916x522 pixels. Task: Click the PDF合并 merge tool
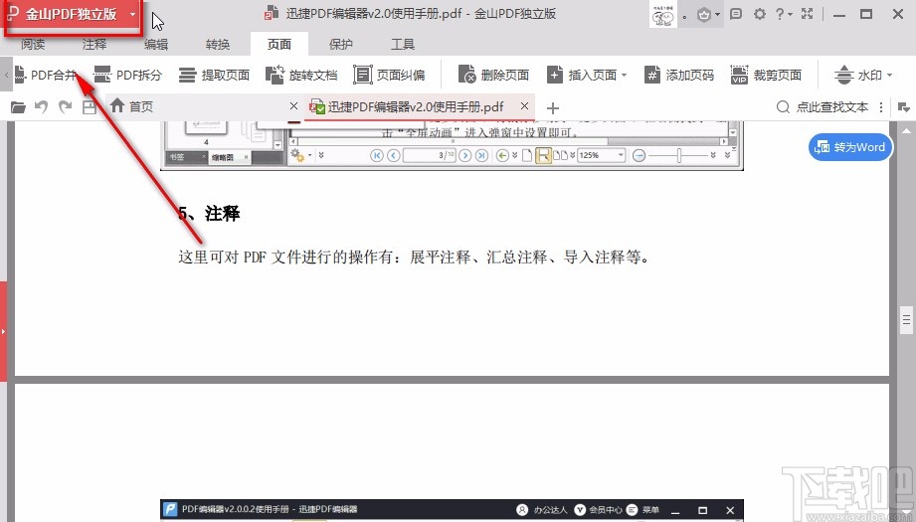tap(46, 75)
